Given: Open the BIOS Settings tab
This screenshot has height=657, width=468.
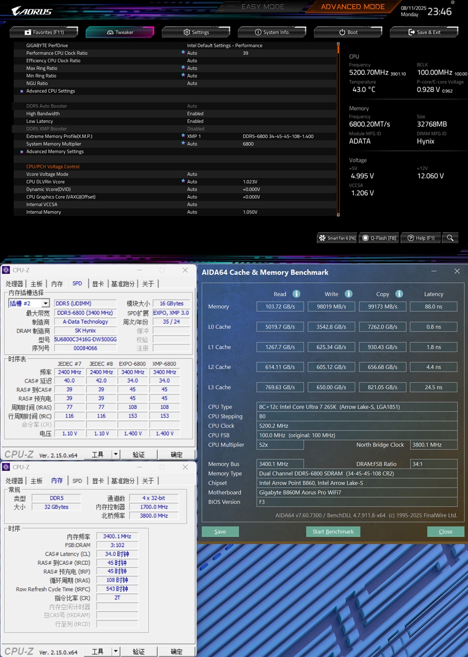Looking at the screenshot, I should click(196, 32).
